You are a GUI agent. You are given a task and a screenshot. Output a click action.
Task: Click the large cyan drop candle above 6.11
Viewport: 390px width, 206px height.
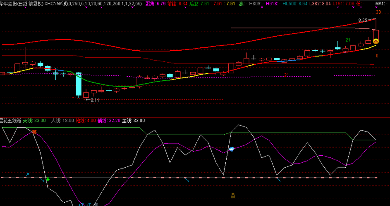(x=79, y=84)
